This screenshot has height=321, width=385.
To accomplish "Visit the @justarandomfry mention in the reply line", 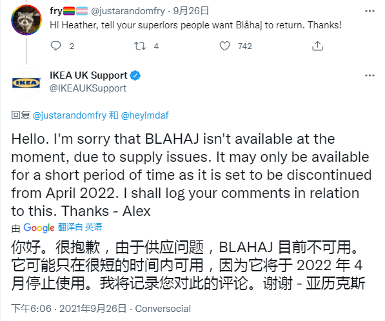I will pos(70,115).
